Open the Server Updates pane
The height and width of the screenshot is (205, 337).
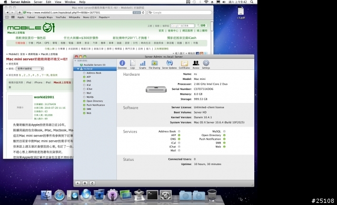[170, 64]
